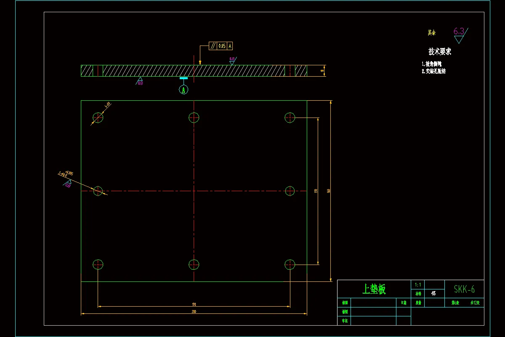This screenshot has width=505, height=337.
Task: Select the SKK-6 drawing number
Action: point(464,289)
